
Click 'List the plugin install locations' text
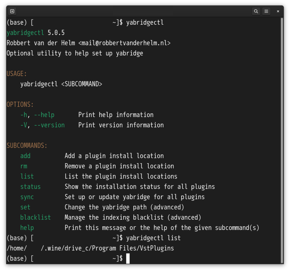121,176
